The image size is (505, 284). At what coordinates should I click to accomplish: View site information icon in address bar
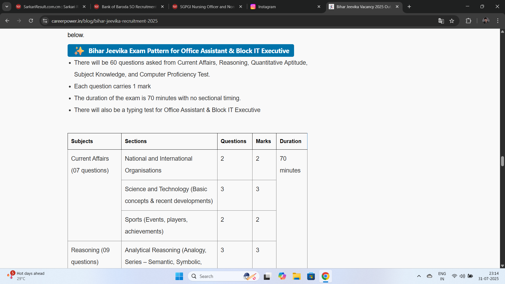coord(45,21)
